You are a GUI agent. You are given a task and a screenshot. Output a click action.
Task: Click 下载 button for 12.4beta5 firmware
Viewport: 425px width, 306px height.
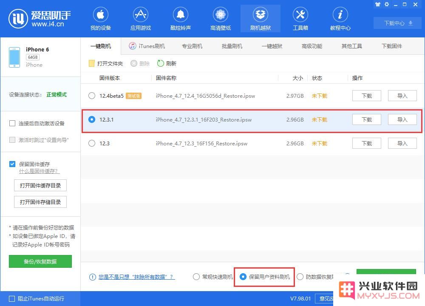click(367, 96)
